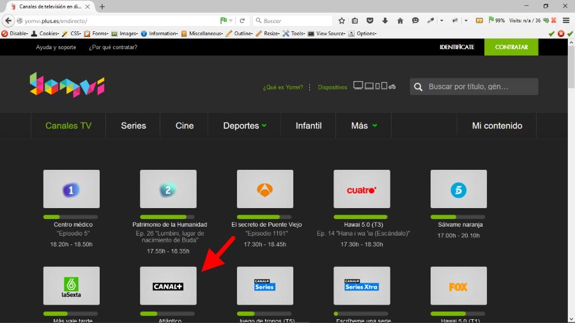Click the green flag icon in address bar

[x=224, y=20]
